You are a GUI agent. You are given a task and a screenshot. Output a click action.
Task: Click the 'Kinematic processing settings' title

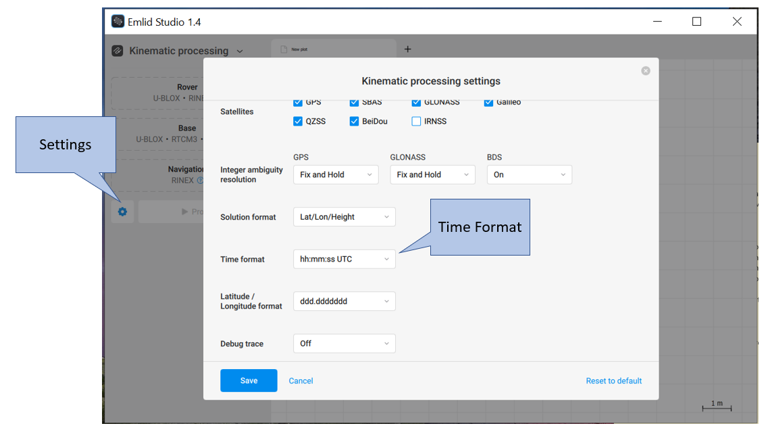[431, 81]
